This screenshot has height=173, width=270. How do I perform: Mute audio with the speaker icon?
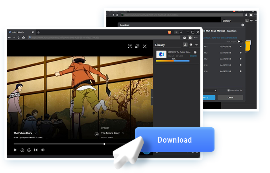[43, 150]
